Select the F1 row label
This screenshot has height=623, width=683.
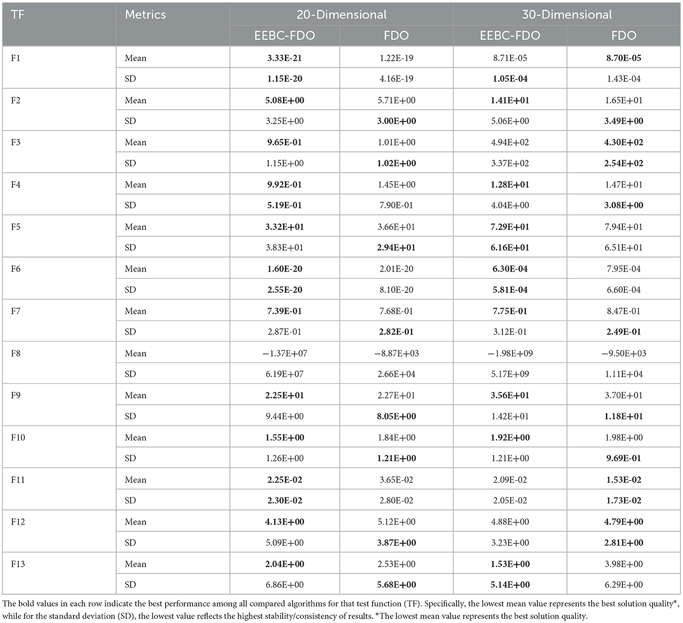coord(16,58)
